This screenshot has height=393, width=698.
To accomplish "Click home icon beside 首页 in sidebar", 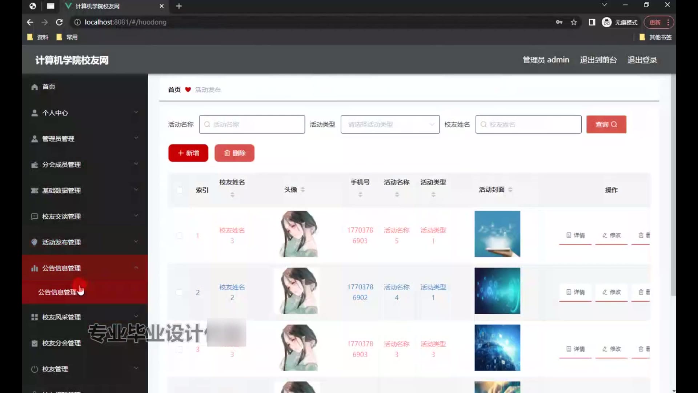I will pos(35,87).
